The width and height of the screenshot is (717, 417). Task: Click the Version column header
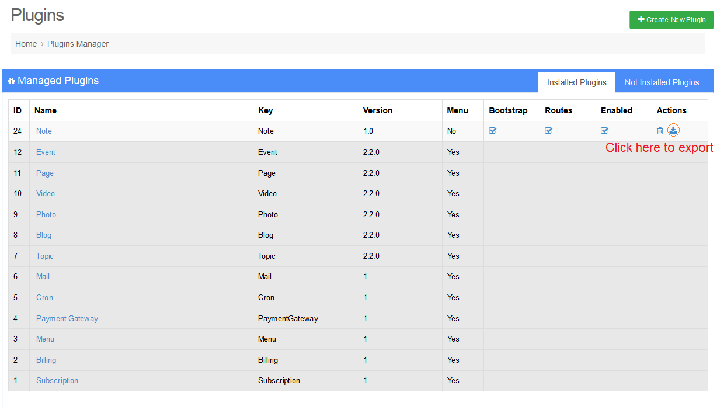coord(377,110)
